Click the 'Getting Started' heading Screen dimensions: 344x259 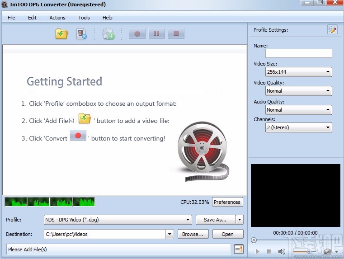65,81
